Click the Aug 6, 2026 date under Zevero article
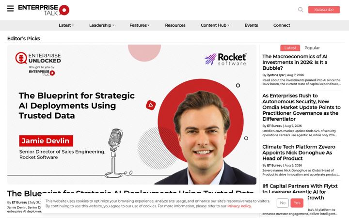This screenshot has height=218, width=349. 293,166
